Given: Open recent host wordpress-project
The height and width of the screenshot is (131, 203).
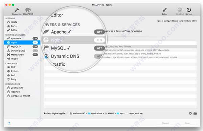Looking at the screenshot, I should point(22,96).
